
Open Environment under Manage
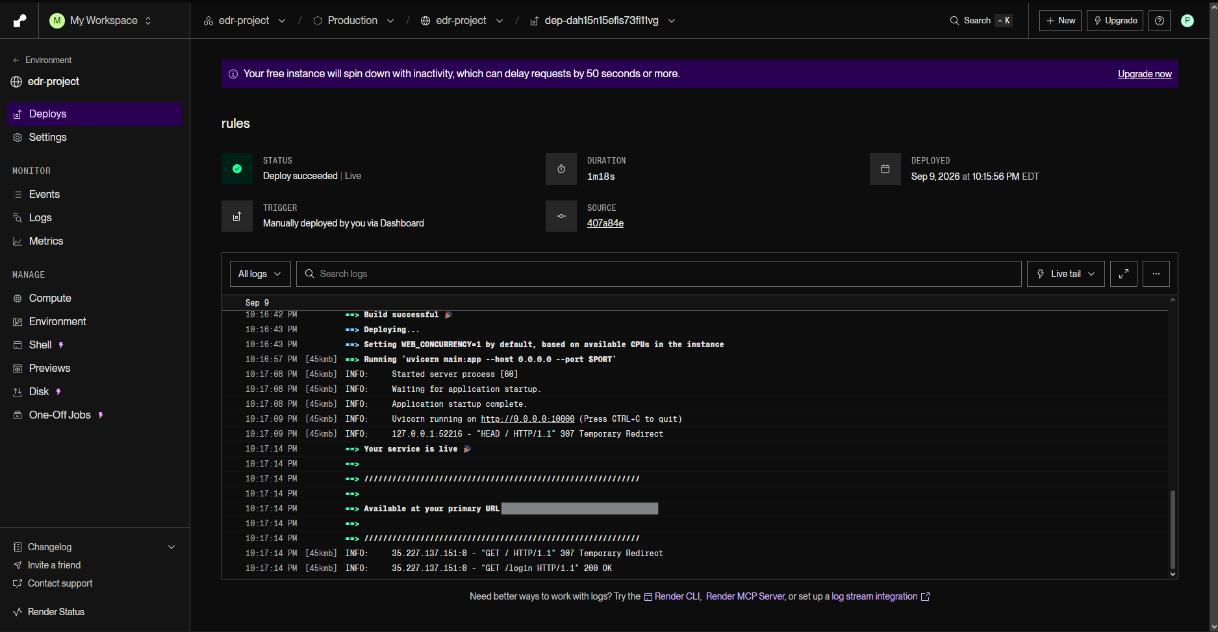(x=95, y=321)
